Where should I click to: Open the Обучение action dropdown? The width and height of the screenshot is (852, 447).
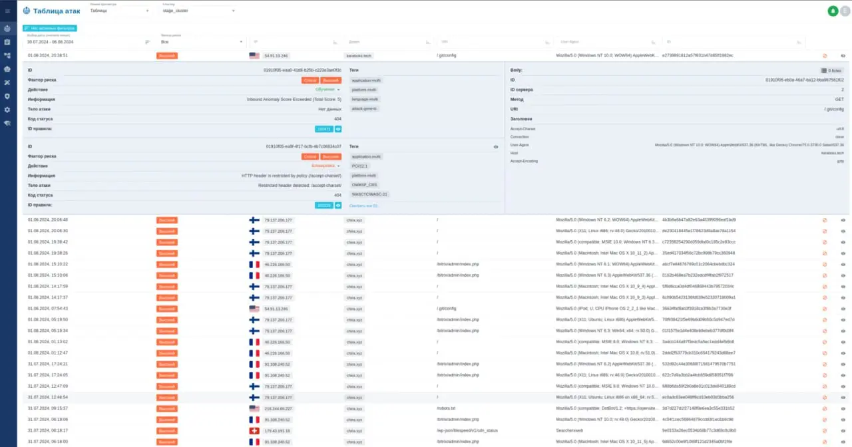327,89
